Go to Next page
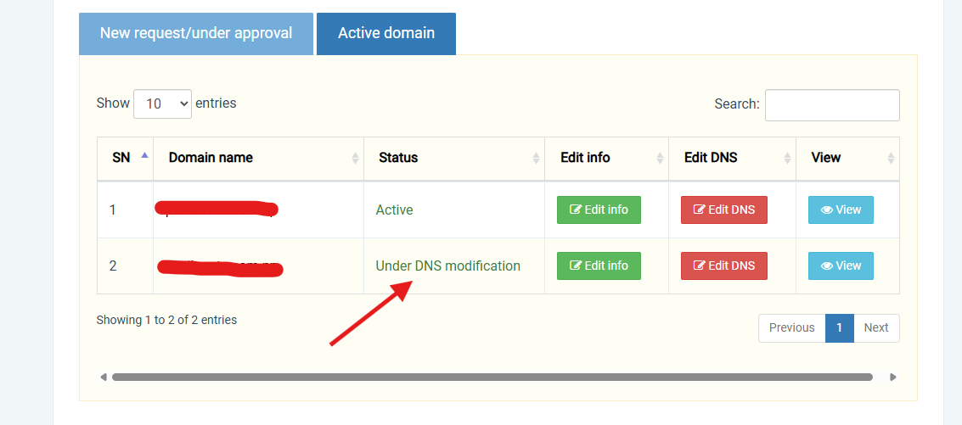The image size is (962, 425). pos(876,328)
